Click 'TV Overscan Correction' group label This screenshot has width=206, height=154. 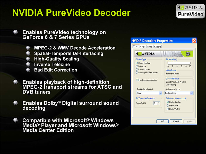click(145, 98)
